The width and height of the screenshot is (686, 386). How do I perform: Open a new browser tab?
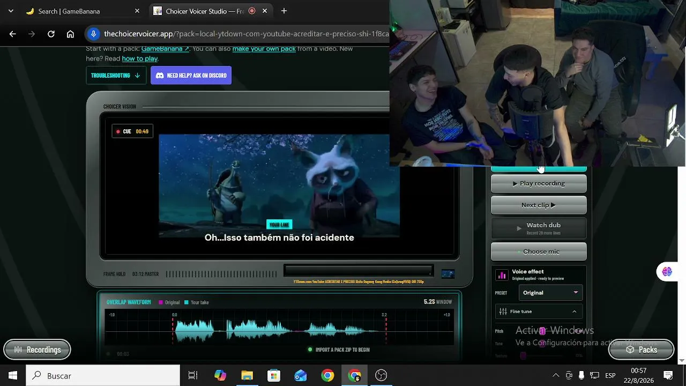284,11
